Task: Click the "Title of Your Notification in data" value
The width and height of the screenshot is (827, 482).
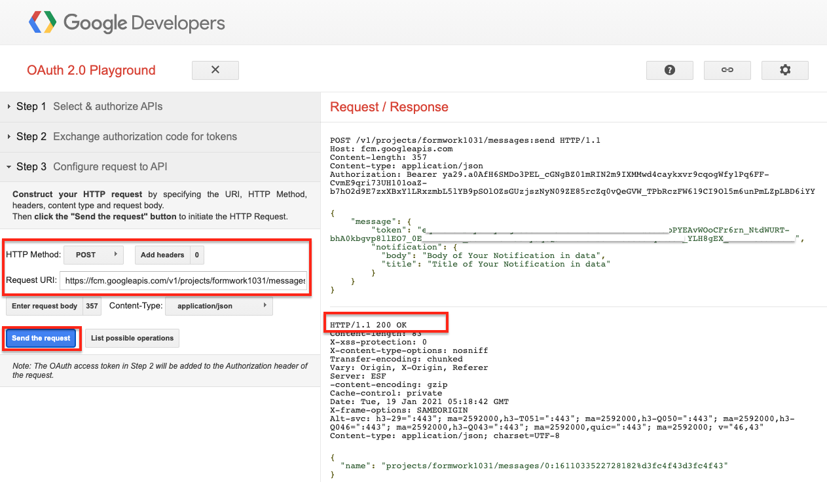Action: 519,264
